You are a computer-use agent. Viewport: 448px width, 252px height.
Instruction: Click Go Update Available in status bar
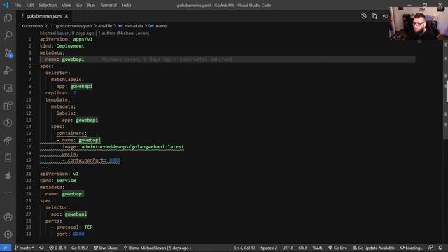pyautogui.click(x=373, y=248)
